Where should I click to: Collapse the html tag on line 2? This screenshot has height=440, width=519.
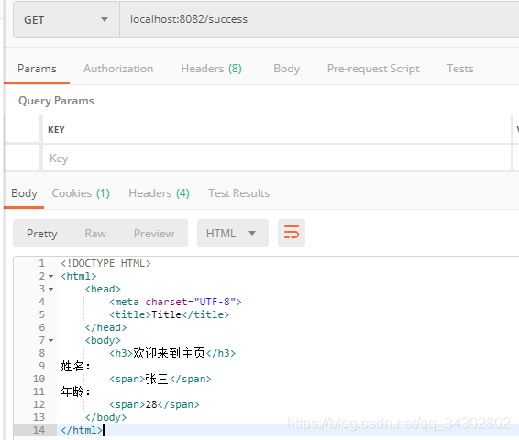coord(50,276)
